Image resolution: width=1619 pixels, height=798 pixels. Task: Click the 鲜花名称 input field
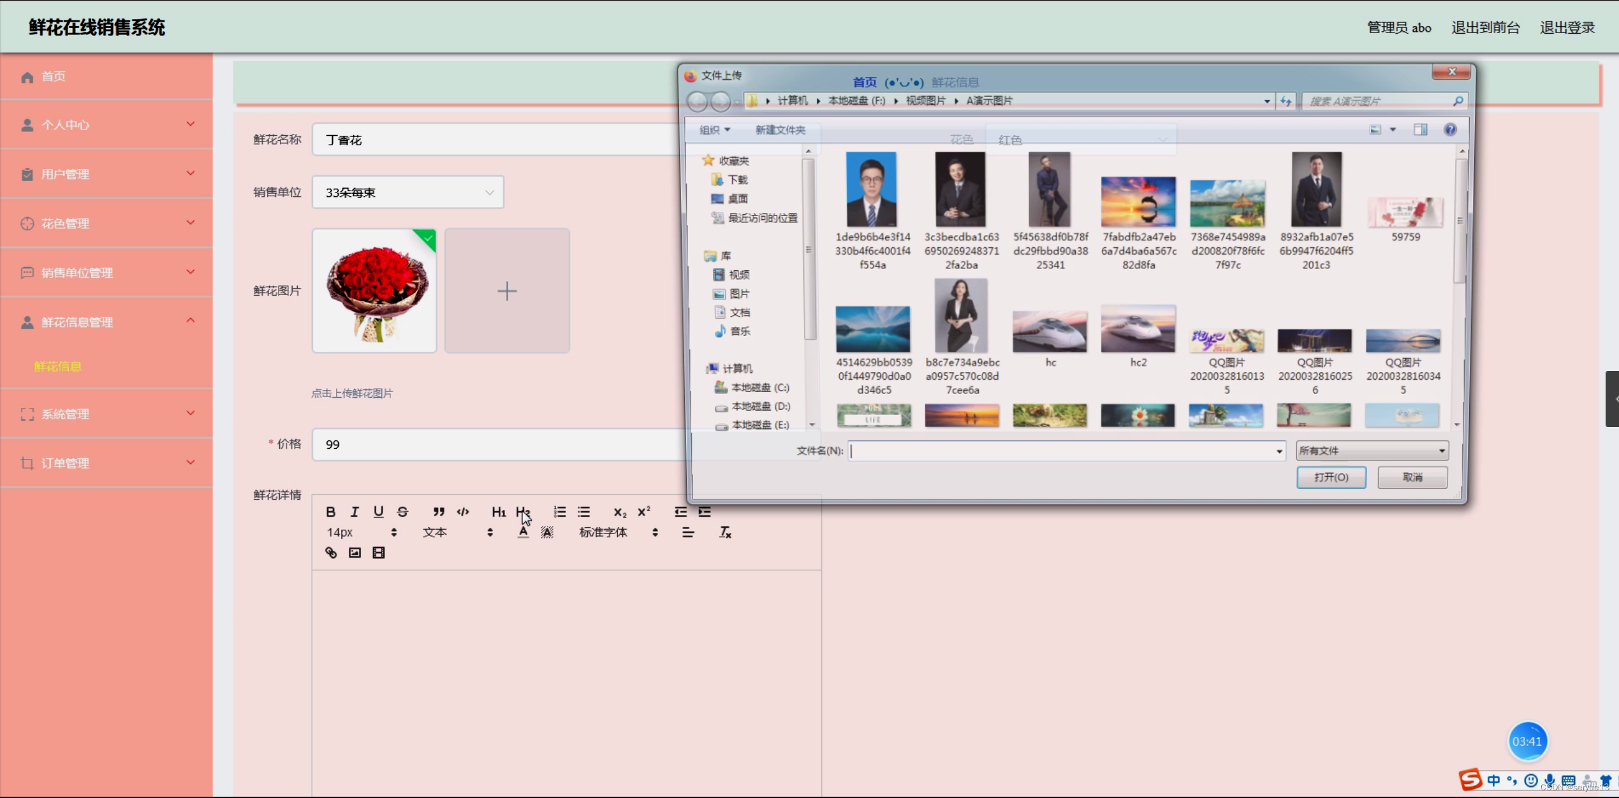(497, 140)
